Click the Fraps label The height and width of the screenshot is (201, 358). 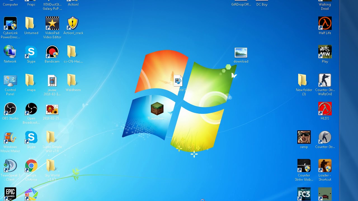point(31,4)
